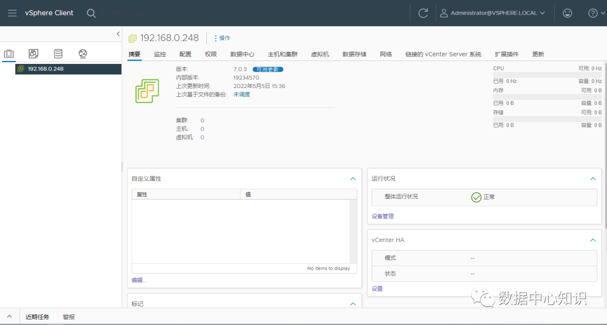Switch to the 监控 tab

point(160,54)
